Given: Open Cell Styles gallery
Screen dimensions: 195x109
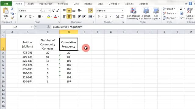Looking at the screenshot, I should pos(156,14).
